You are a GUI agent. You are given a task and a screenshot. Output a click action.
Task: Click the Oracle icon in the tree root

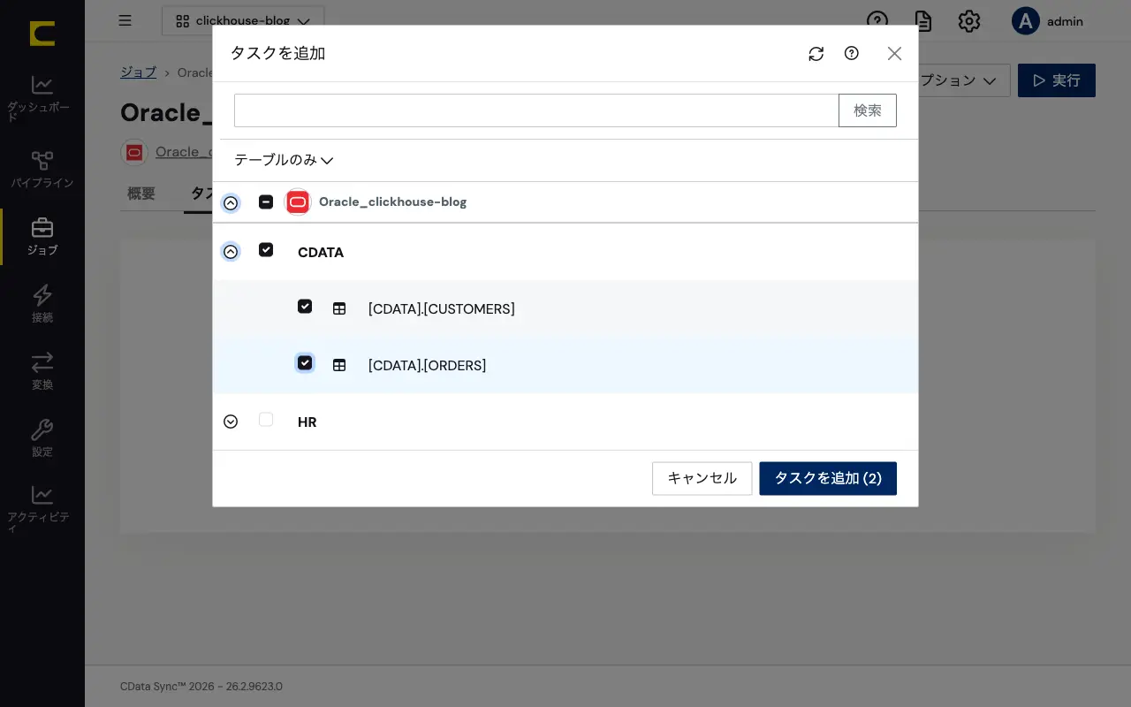(298, 202)
